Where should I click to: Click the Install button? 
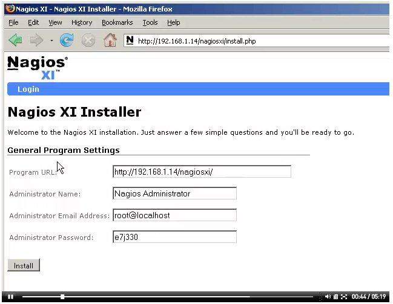coord(24,265)
